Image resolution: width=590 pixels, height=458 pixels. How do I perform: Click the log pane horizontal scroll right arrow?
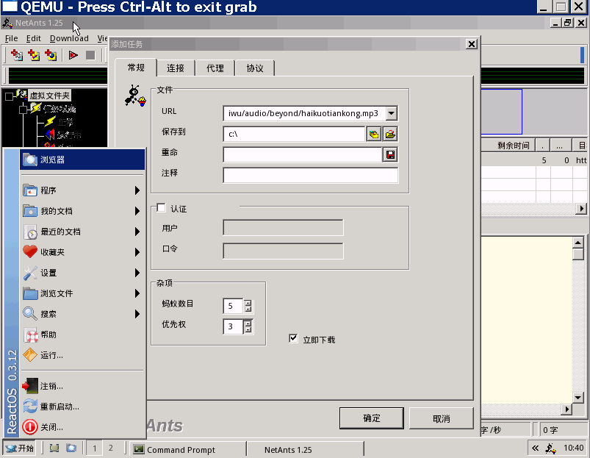(566, 409)
